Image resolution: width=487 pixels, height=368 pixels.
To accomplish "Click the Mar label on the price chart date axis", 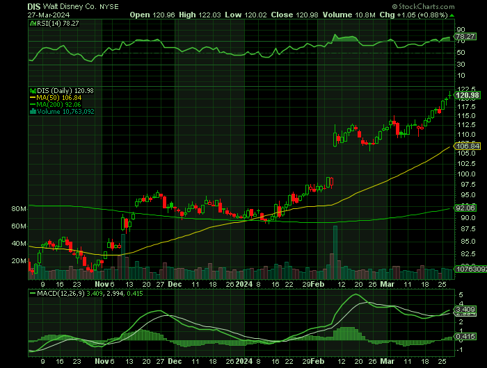I will pyautogui.click(x=388, y=284).
